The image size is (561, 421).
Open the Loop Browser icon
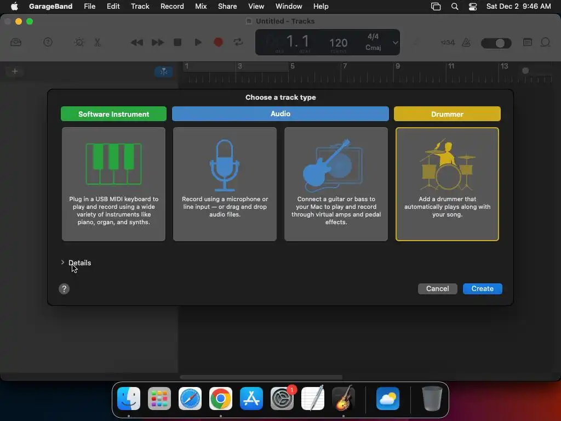pyautogui.click(x=545, y=42)
